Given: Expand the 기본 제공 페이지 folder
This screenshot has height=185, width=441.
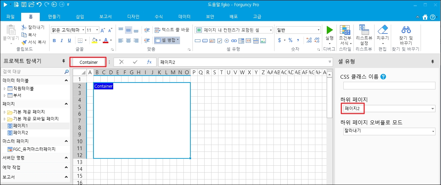Looking at the screenshot, I should click(5, 112).
